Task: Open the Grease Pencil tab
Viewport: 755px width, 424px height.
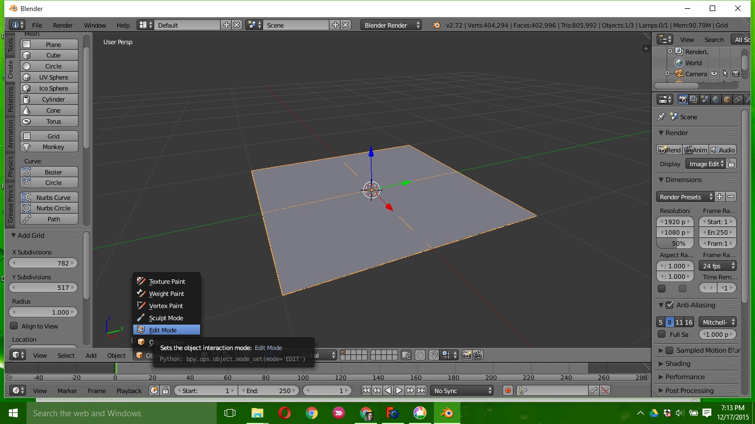Action: coord(11,205)
